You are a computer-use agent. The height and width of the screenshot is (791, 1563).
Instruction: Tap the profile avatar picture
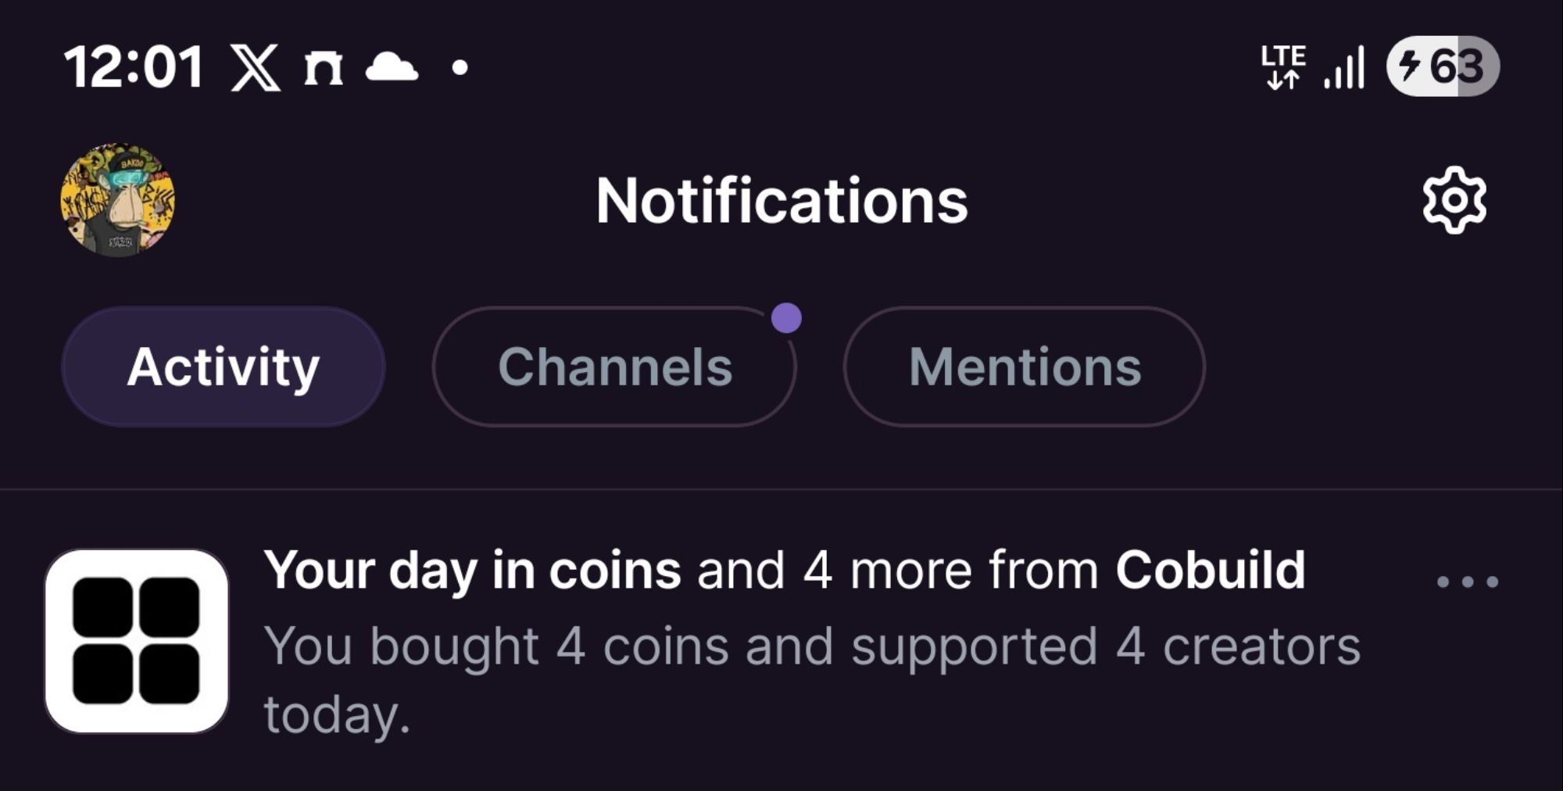point(118,200)
